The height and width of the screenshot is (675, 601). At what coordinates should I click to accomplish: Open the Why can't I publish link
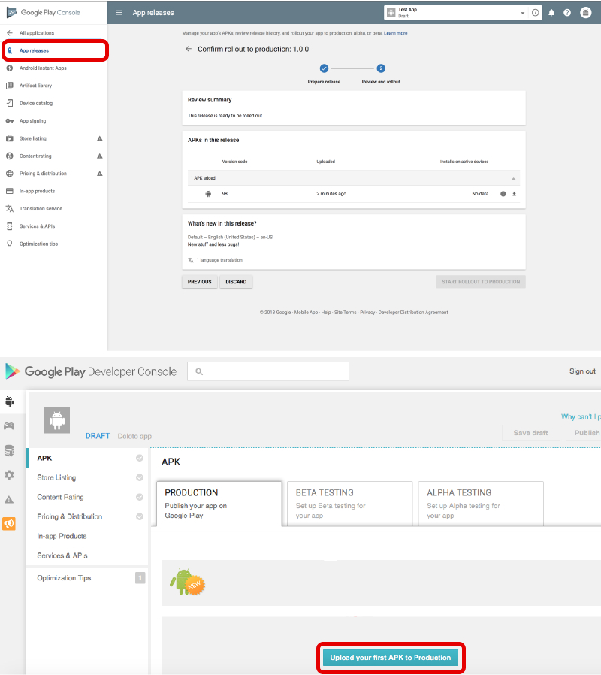[x=581, y=416]
